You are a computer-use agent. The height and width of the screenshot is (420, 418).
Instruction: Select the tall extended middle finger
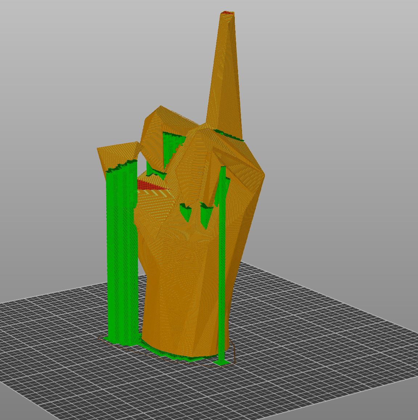tap(225, 65)
